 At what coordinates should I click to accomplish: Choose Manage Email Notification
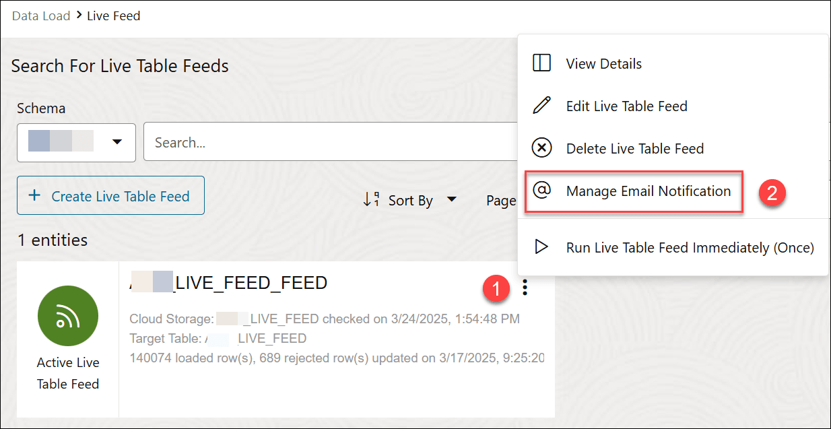click(x=648, y=191)
